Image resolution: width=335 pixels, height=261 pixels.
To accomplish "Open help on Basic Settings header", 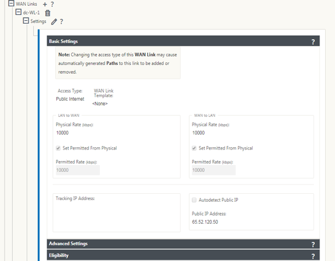I will click(x=313, y=42).
